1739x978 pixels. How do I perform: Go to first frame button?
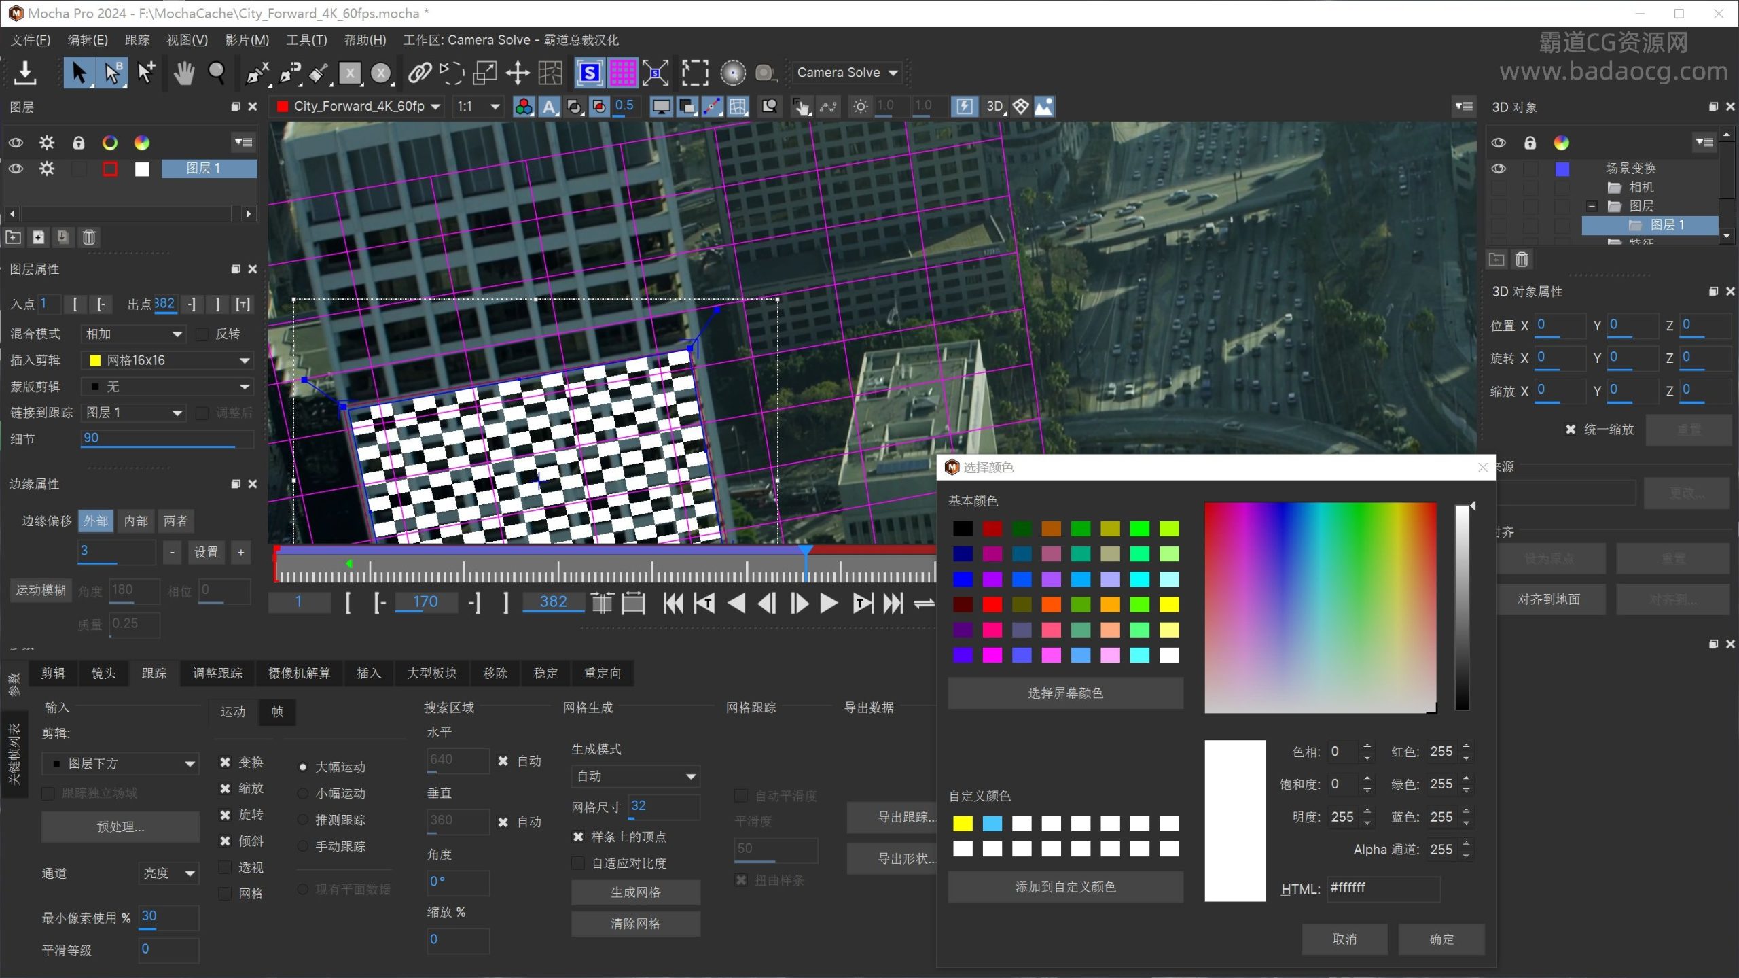coord(673,603)
